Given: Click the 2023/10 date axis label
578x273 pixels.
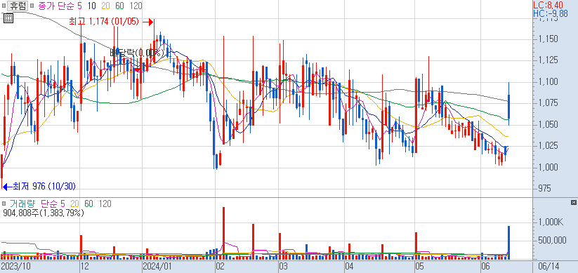Looking at the screenshot, I should tap(15, 266).
